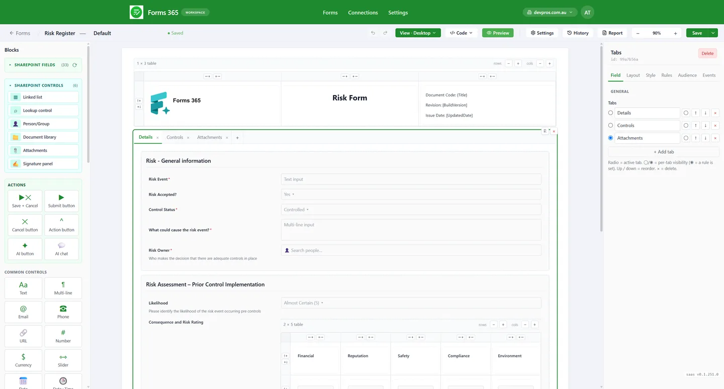The height and width of the screenshot is (389, 724).
Task: Open the History panel button
Action: click(578, 33)
